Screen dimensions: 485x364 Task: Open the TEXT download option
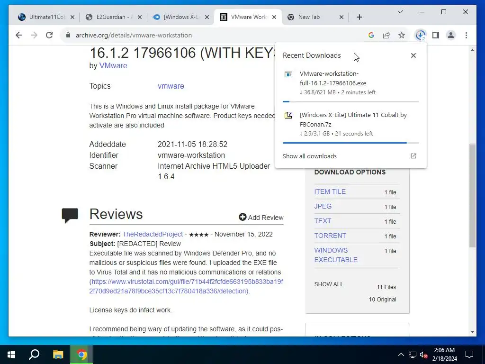322,221
